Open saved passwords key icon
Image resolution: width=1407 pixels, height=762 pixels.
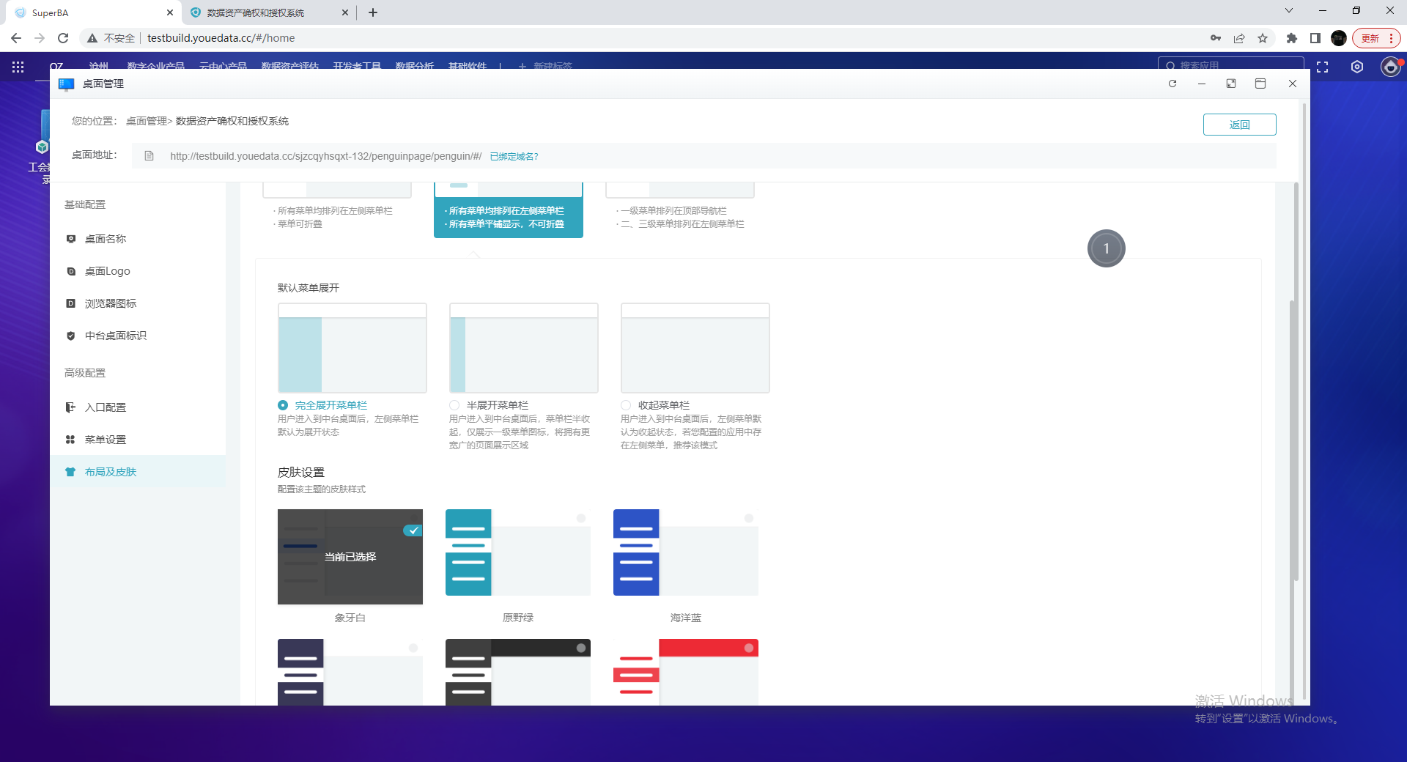[1216, 38]
